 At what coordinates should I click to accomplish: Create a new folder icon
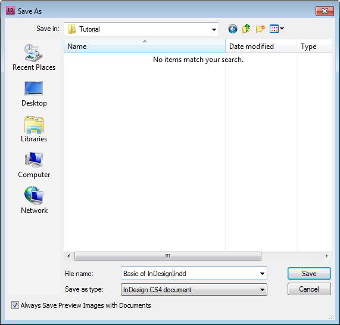coord(260,29)
